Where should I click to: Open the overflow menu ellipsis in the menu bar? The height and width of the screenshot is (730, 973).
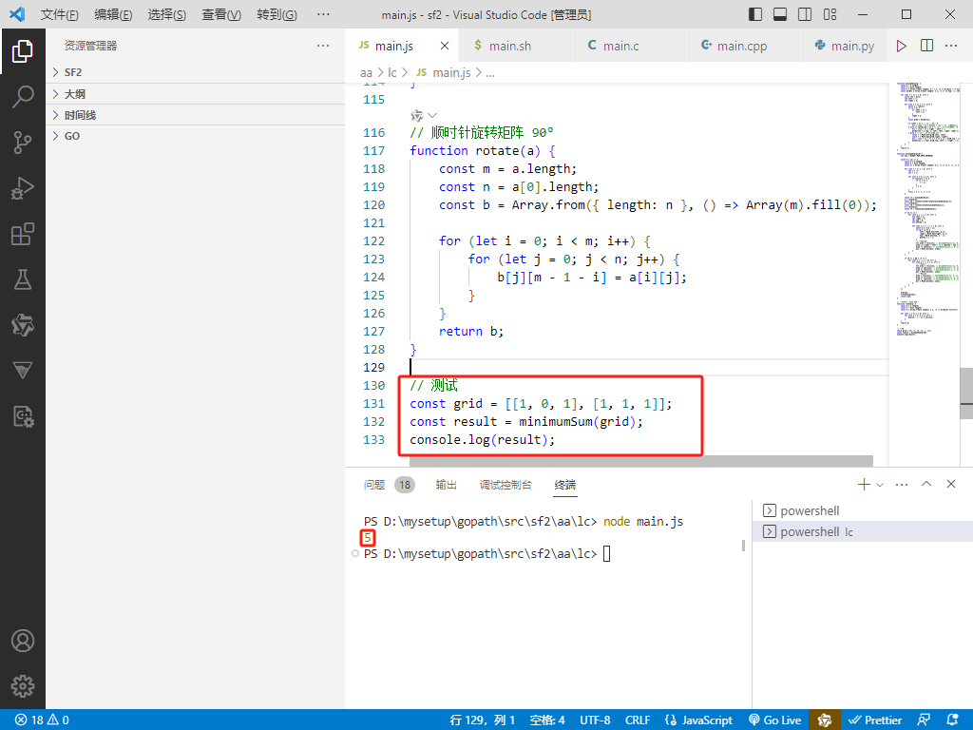click(x=323, y=14)
